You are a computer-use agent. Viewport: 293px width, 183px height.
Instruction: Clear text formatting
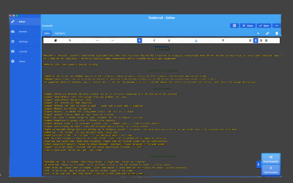tap(223, 40)
